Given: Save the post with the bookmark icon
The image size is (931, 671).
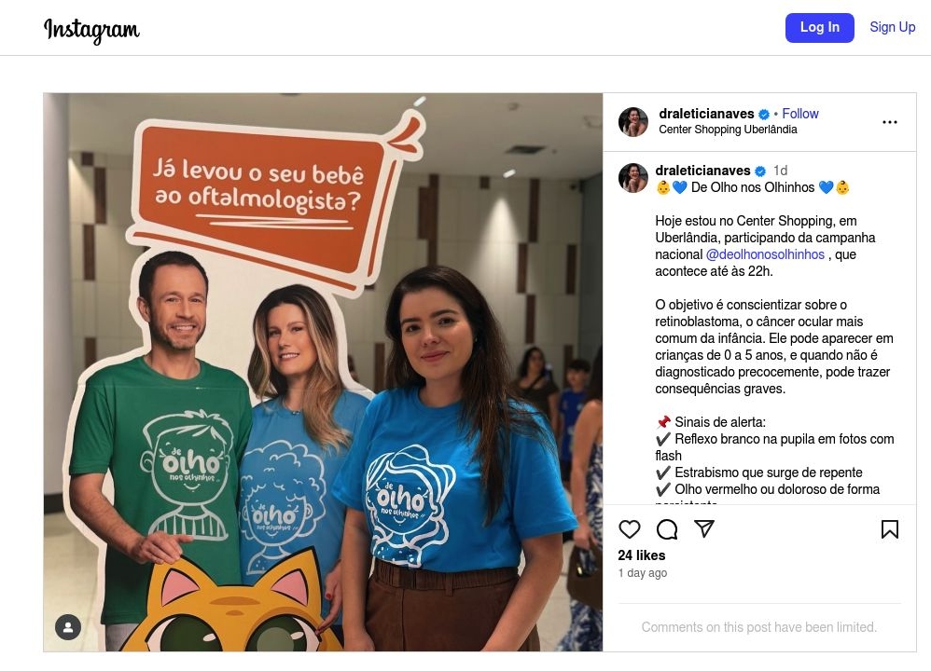Looking at the screenshot, I should [889, 528].
